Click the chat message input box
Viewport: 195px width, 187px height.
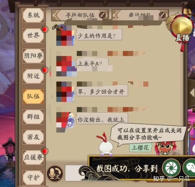[x=76, y=173]
